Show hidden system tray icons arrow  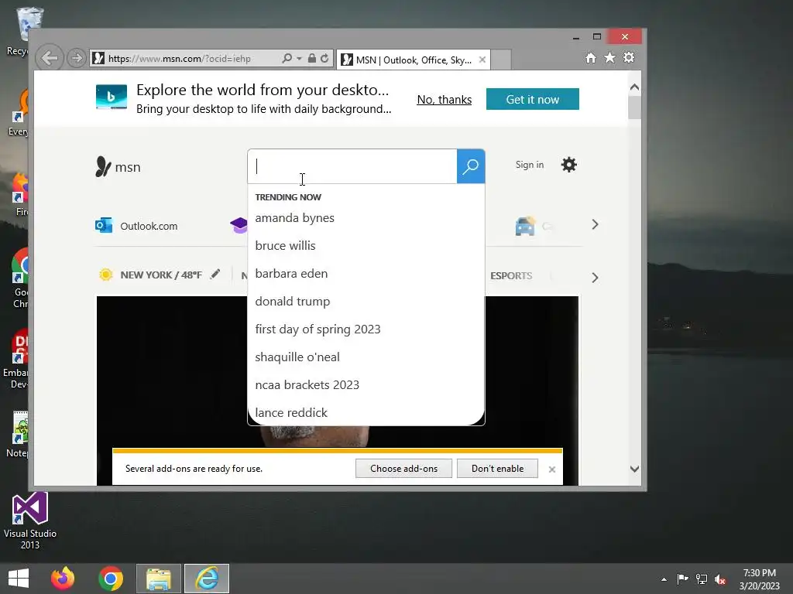[664, 579]
